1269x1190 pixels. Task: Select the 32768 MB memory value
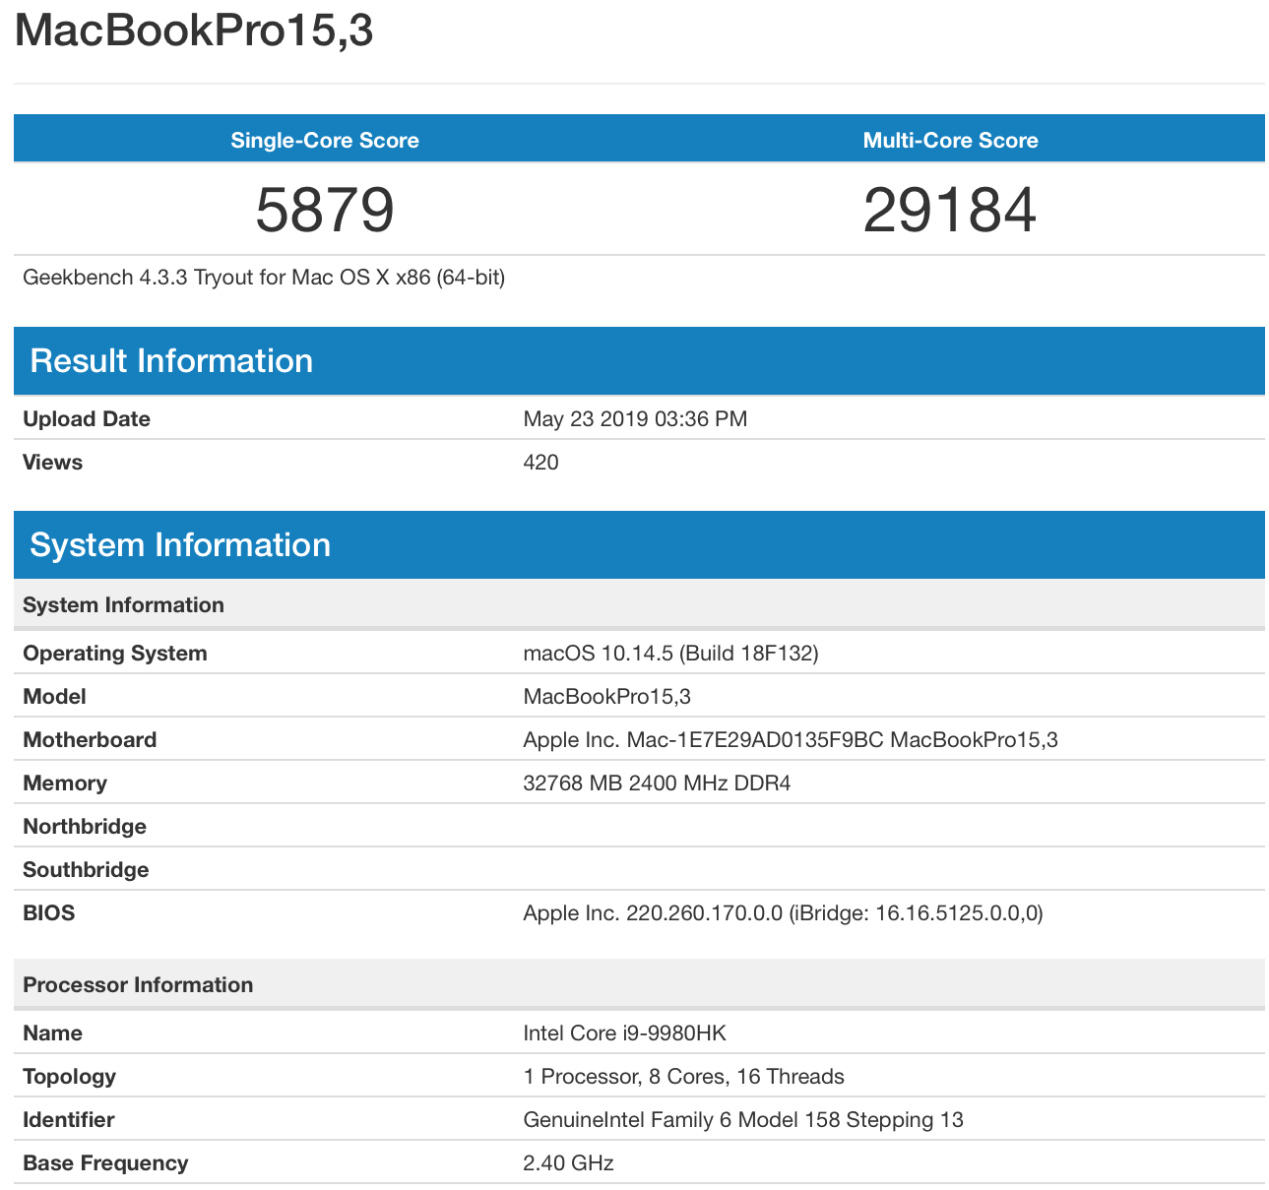pos(657,783)
